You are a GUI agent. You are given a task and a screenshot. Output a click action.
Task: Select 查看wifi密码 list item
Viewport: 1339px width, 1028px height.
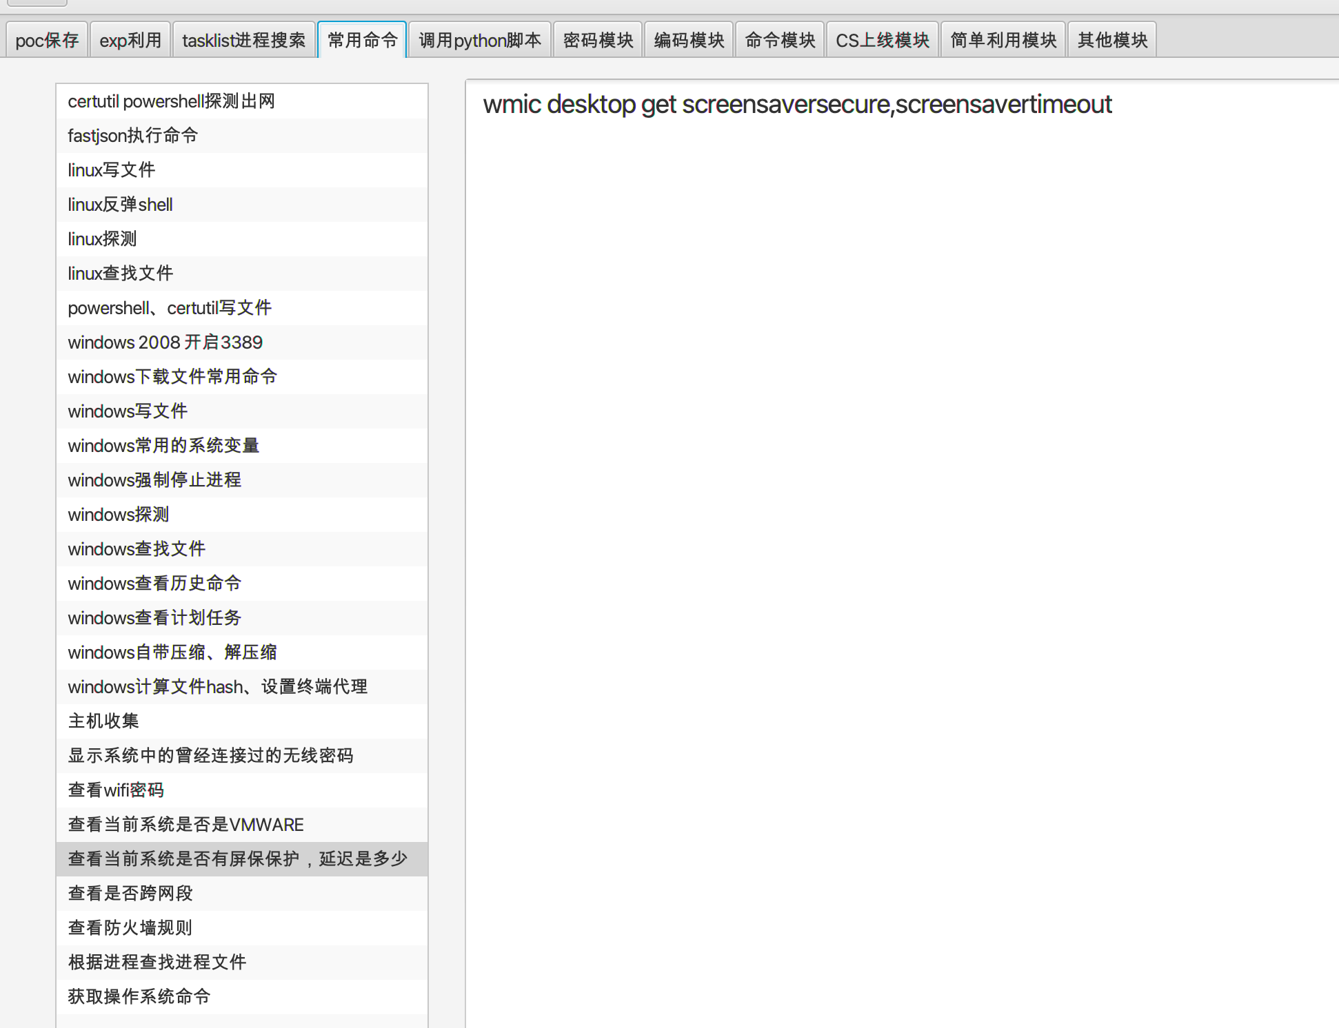[x=116, y=790]
